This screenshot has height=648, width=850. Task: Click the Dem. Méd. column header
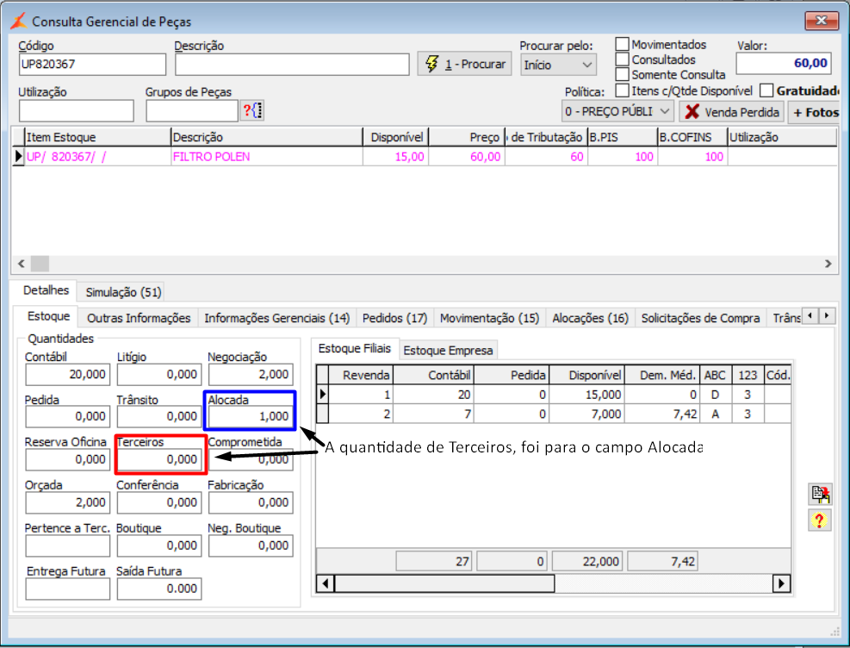pos(662,375)
